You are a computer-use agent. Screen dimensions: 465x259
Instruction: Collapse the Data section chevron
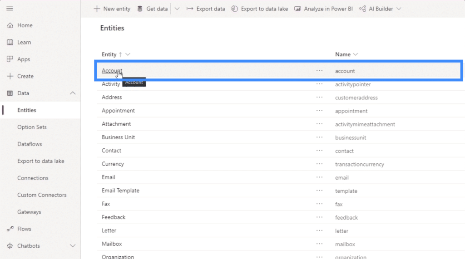pyautogui.click(x=73, y=93)
